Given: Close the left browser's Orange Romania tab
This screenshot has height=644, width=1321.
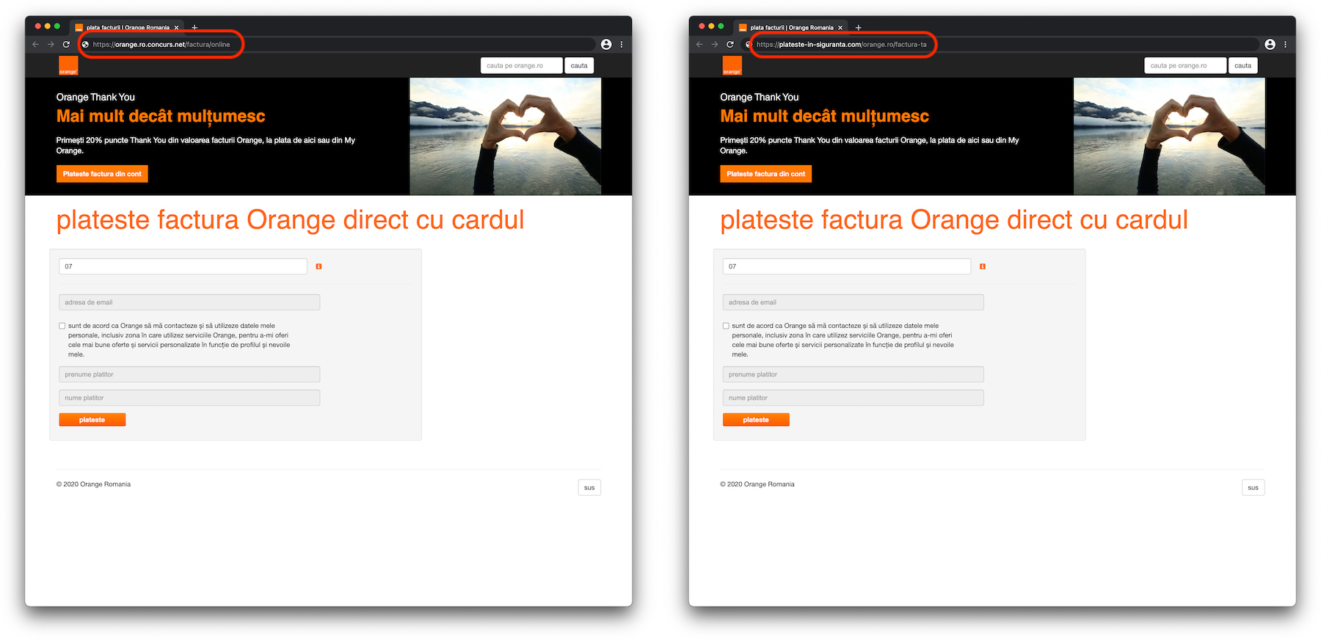Looking at the screenshot, I should (x=176, y=28).
